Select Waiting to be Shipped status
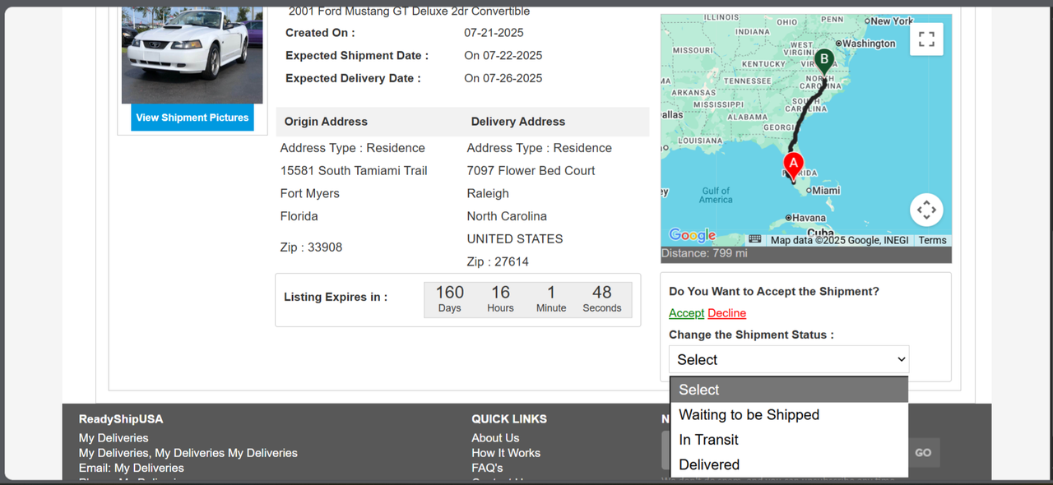 [789, 414]
